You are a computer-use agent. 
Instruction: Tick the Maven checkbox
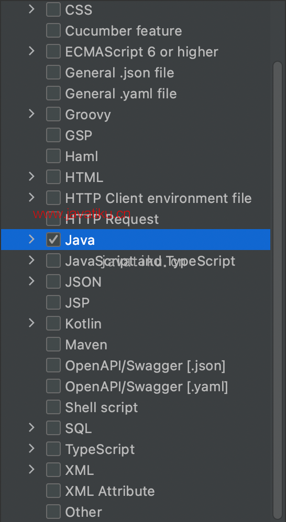(53, 345)
